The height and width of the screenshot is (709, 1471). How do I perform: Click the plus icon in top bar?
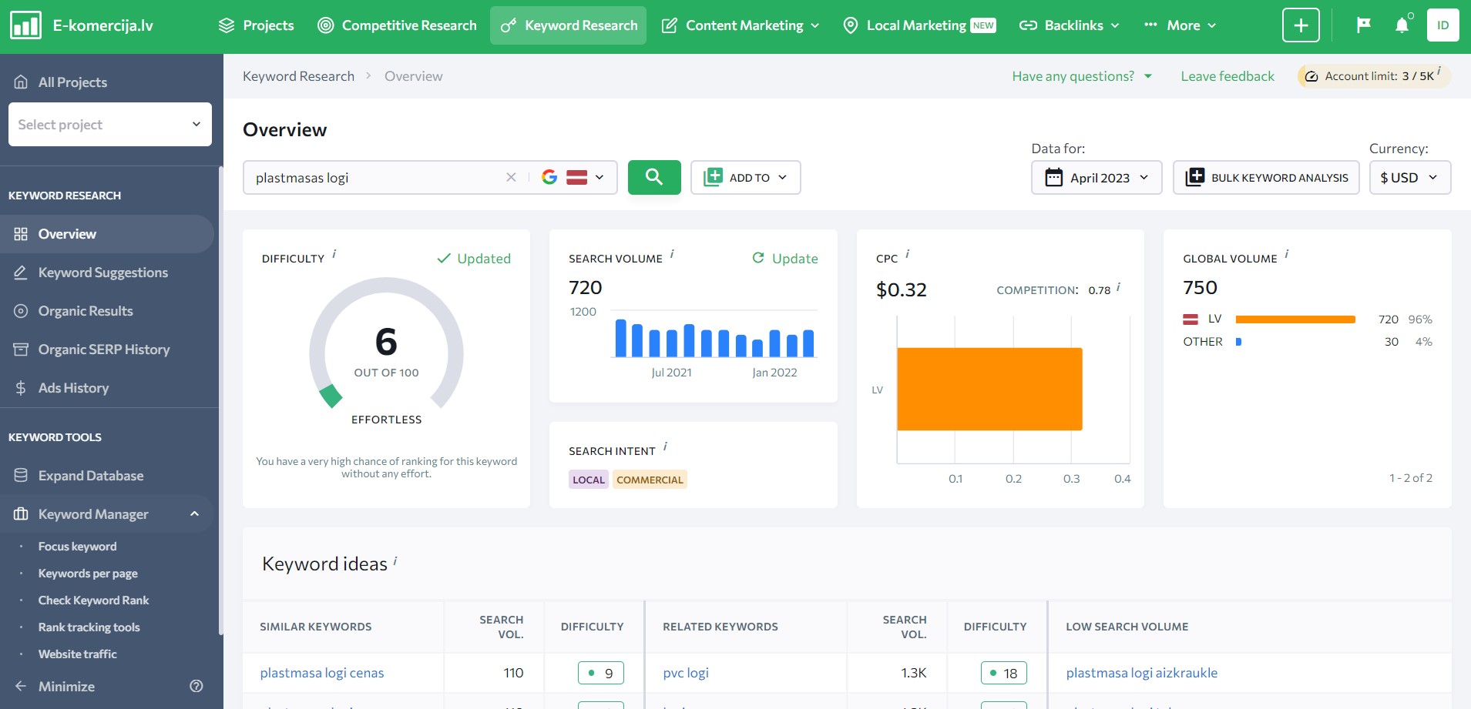[x=1301, y=25]
